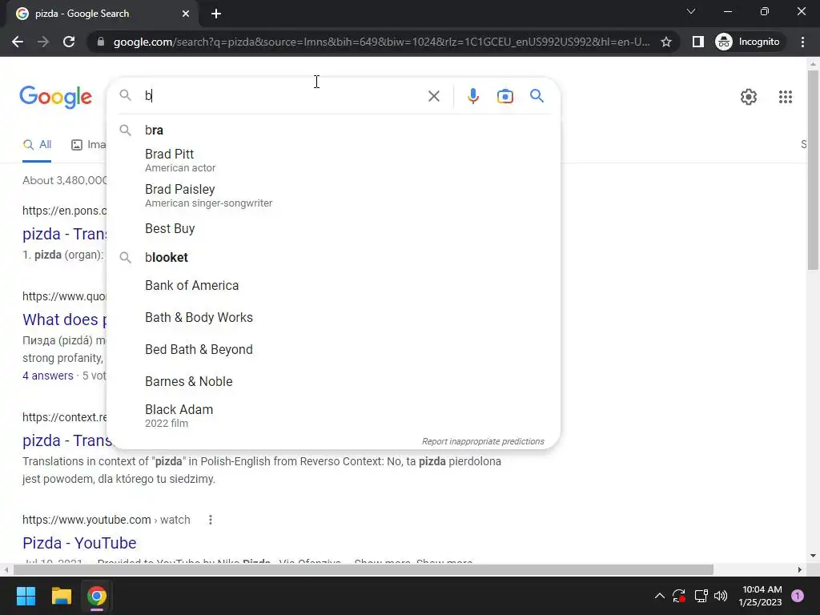This screenshot has width=820, height=615.
Task: Select the Brad Pitt suggestion
Action: (x=333, y=160)
